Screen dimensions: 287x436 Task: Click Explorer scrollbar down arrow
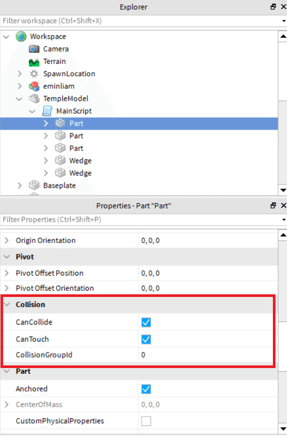283,190
